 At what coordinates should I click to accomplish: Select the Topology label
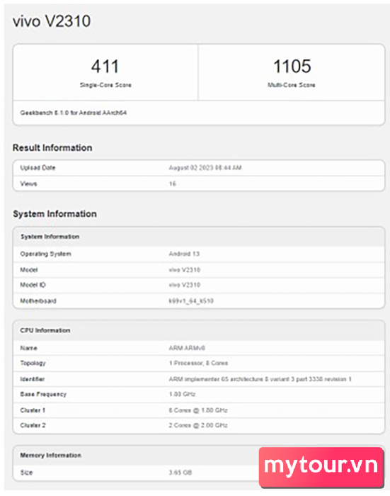tap(33, 363)
